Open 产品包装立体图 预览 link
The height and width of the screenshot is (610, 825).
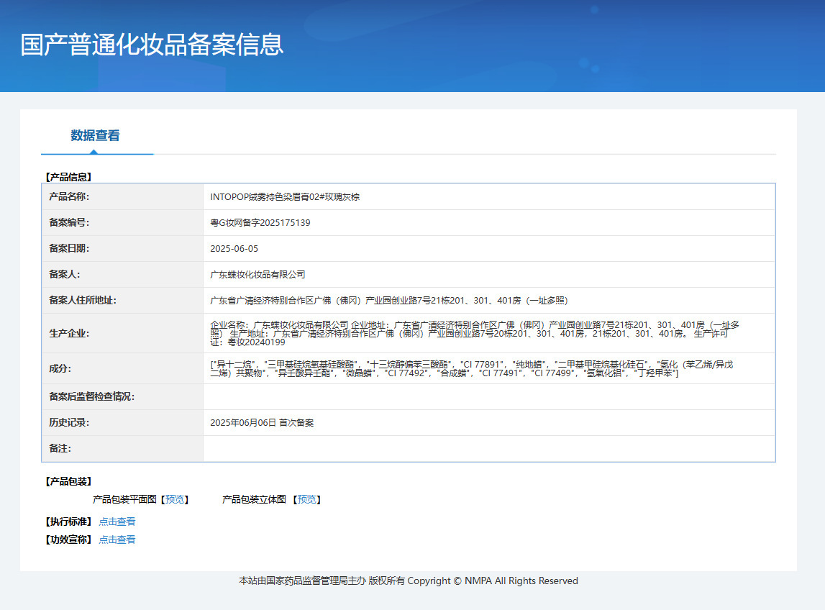(x=306, y=499)
